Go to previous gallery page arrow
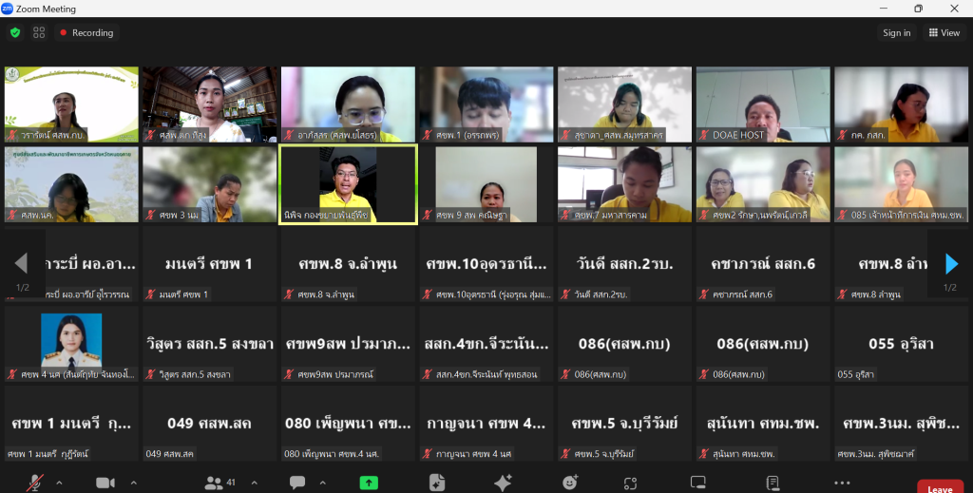This screenshot has width=973, height=493. coord(22,263)
